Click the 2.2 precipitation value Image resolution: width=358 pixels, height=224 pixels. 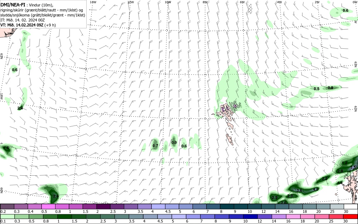click(325, 179)
